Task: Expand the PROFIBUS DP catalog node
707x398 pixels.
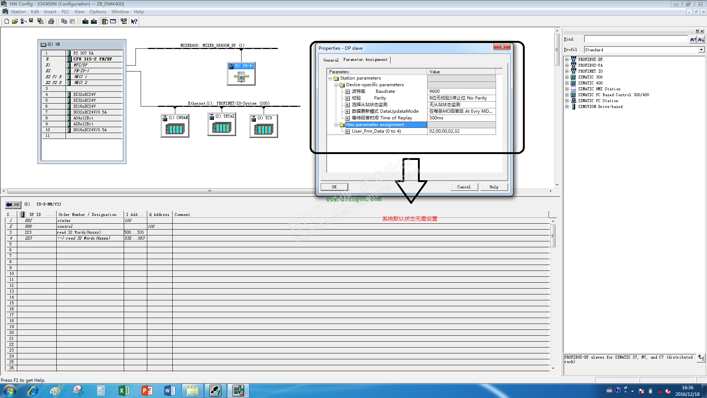Action: pyautogui.click(x=567, y=59)
